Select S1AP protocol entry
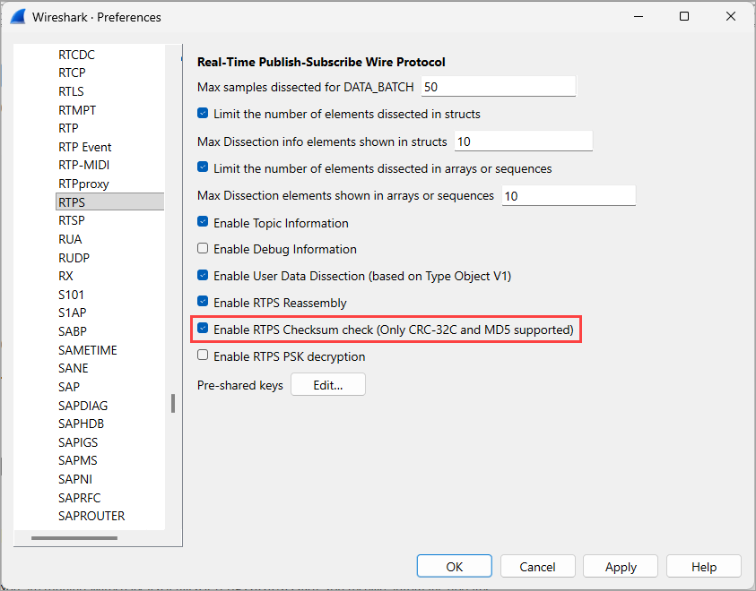Viewport: 756px width, 591px height. point(73,313)
